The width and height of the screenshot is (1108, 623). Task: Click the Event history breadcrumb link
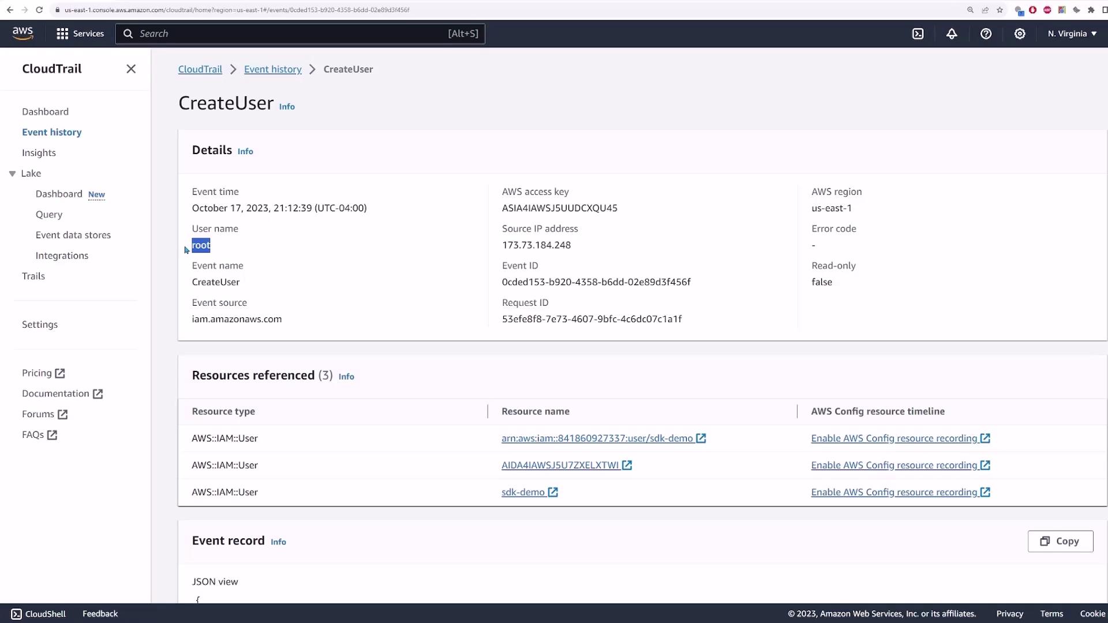pyautogui.click(x=272, y=69)
